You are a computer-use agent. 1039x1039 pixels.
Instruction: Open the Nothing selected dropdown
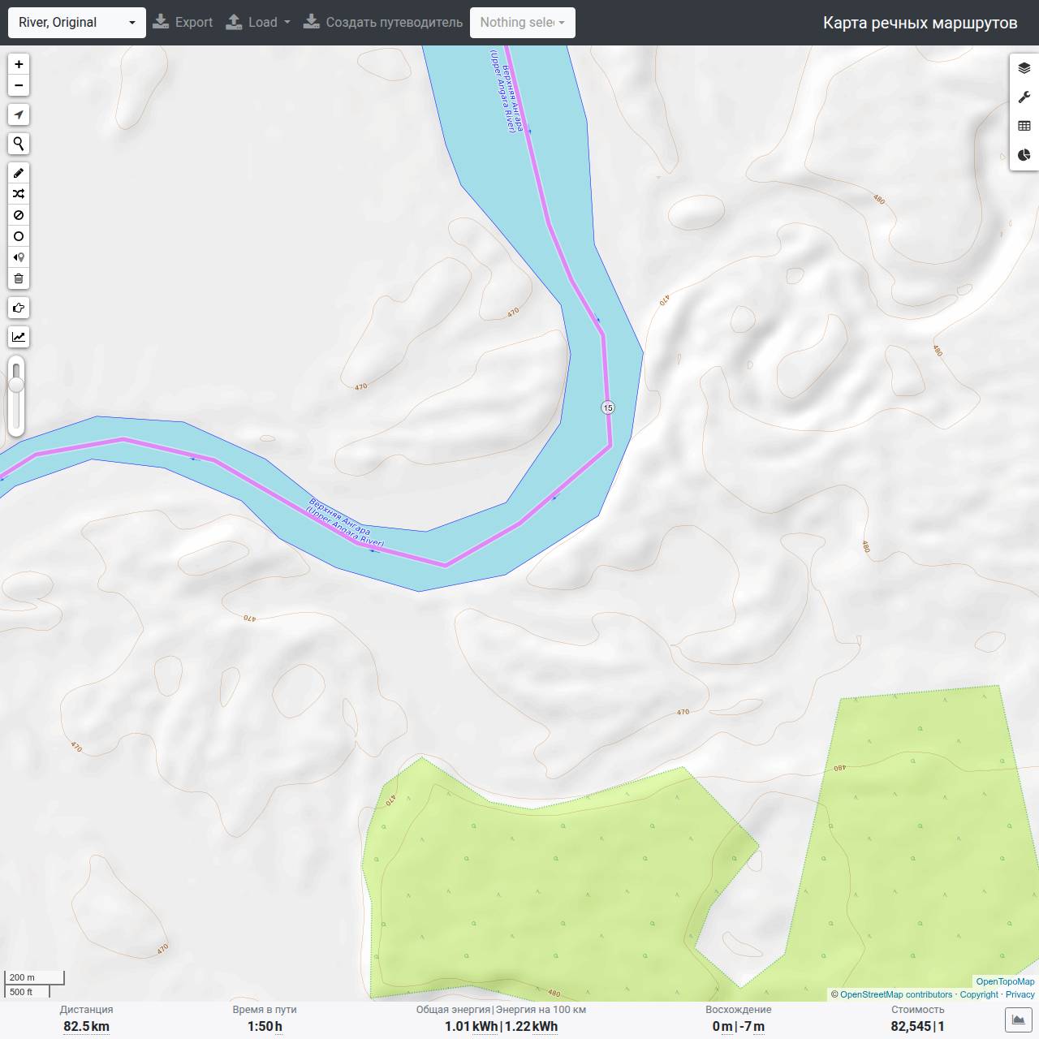[523, 23]
